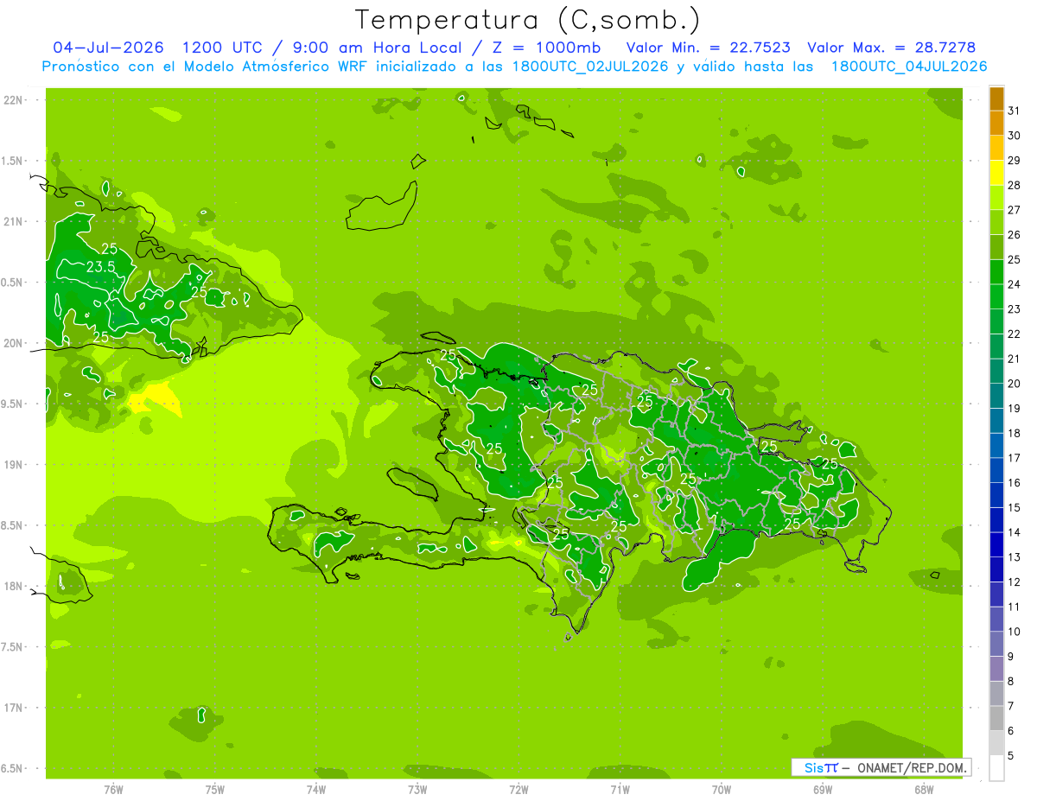Click the "73W" longitude axis label

click(417, 789)
